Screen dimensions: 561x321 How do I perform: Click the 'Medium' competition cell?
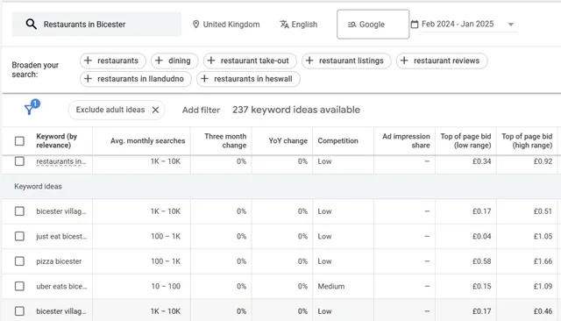coord(331,286)
